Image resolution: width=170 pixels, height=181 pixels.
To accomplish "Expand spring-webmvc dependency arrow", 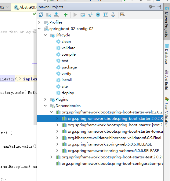I will pos(57,151).
